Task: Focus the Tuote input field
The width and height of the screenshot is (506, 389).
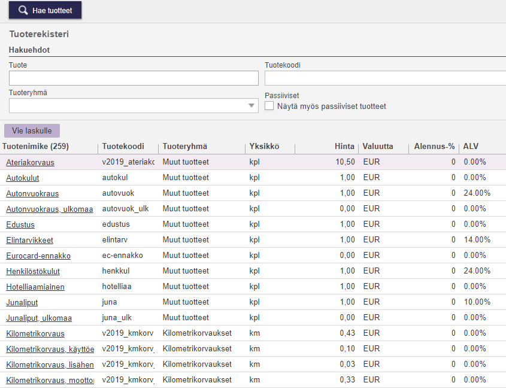Action: pyautogui.click(x=134, y=78)
